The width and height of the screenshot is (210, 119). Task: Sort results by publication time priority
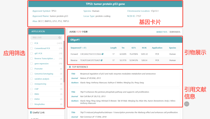[x=175, y=32]
